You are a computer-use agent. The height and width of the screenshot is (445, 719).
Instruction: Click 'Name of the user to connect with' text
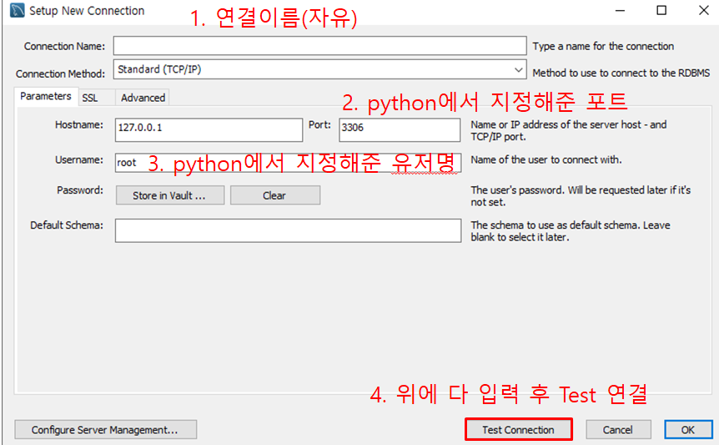[546, 159]
